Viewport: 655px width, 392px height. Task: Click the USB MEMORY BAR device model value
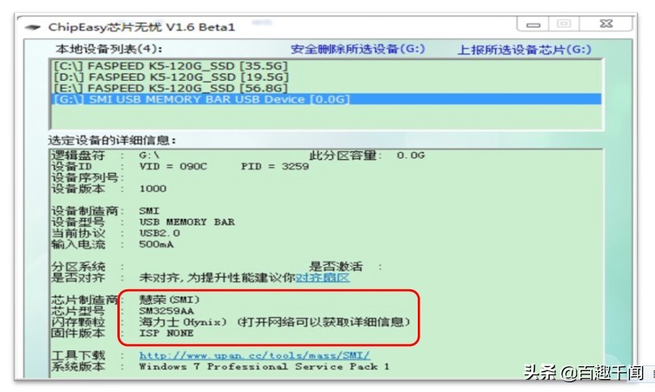pos(187,221)
